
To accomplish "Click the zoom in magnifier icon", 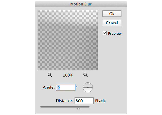I will pyautogui.click(x=85, y=75).
